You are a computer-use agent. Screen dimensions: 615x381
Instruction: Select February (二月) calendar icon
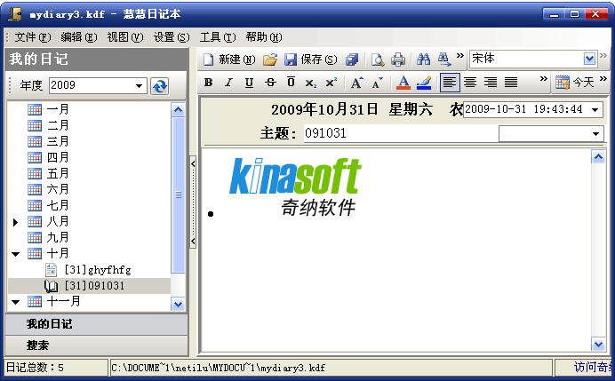tap(35, 125)
